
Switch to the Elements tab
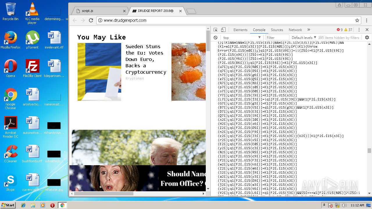240,30
